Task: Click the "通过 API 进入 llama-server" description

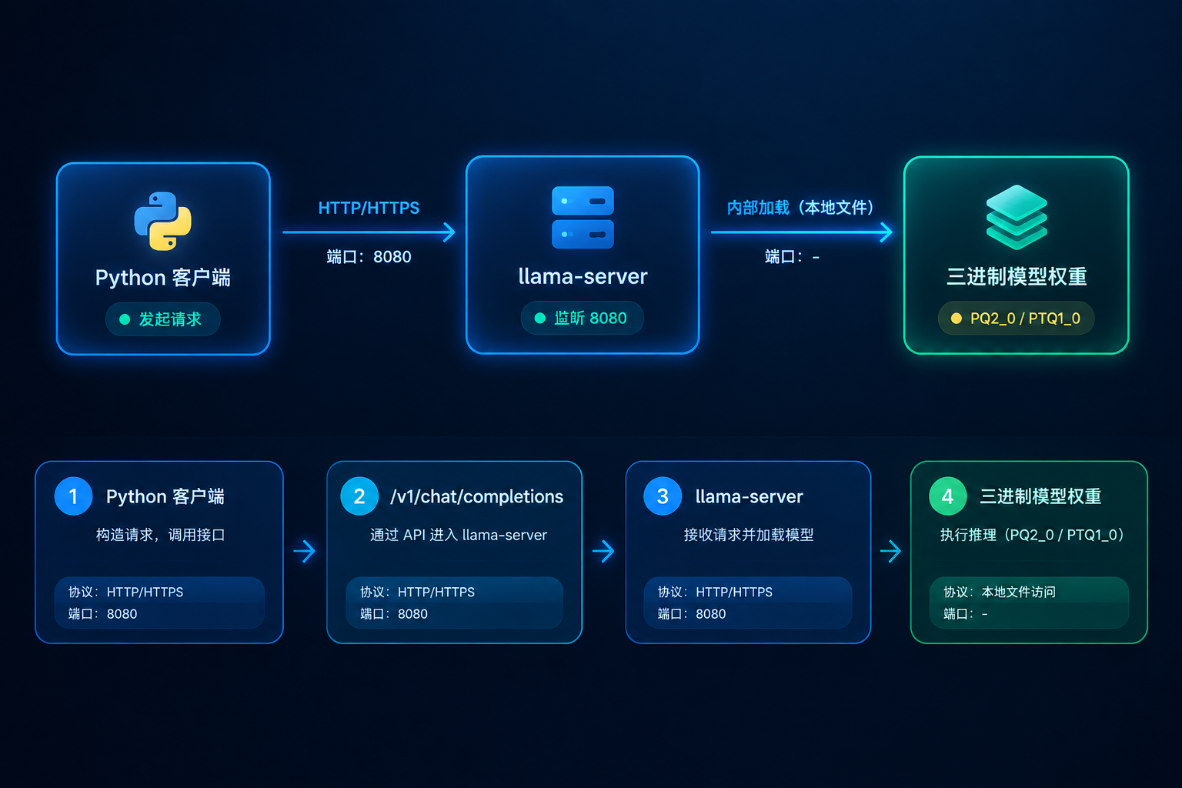Action: [459, 535]
